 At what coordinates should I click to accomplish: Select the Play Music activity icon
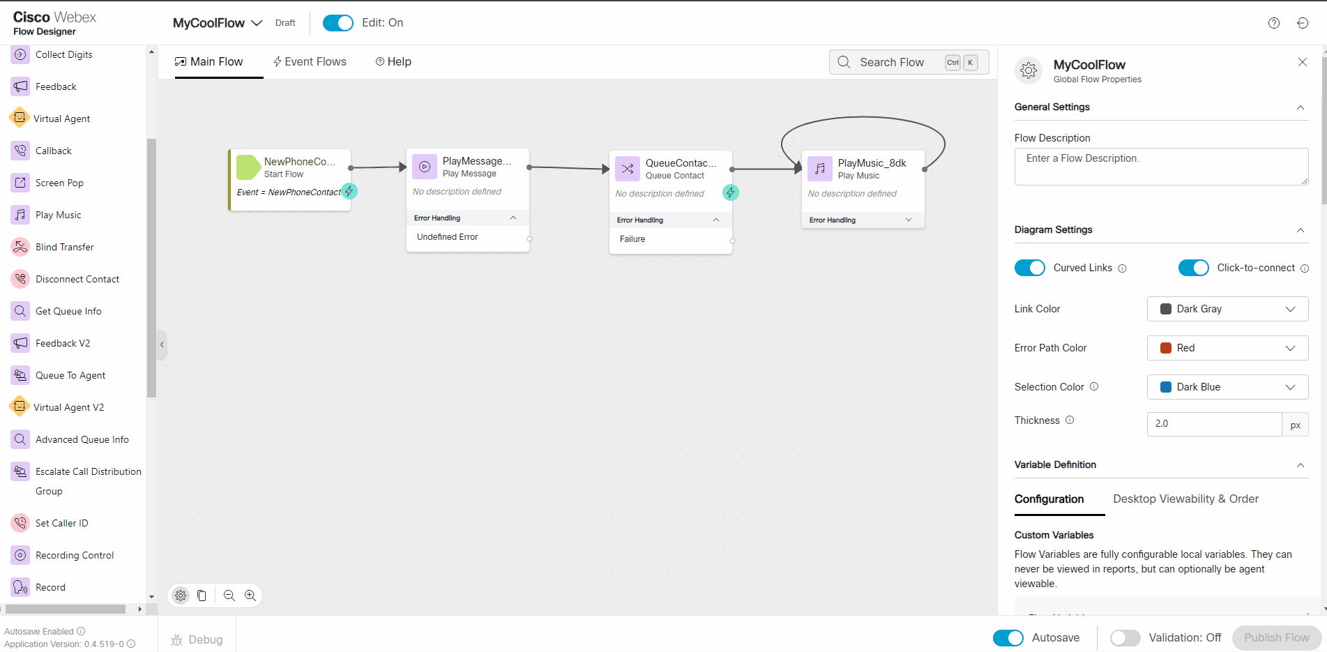tap(20, 215)
